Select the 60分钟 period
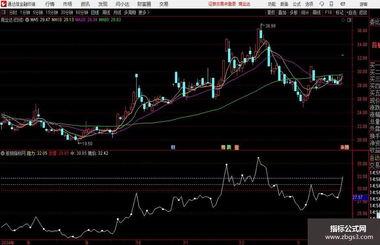Viewport: 380px width, 245px height. click(x=82, y=12)
